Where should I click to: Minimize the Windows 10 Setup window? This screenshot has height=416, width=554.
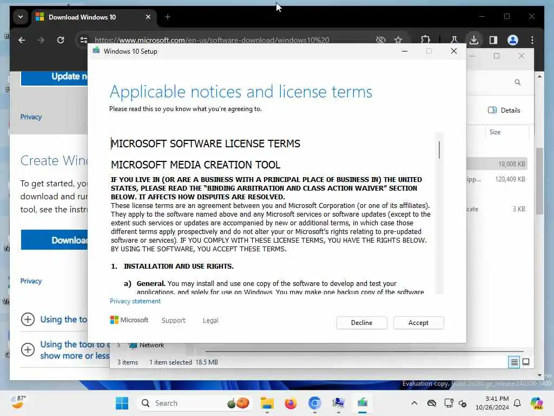coord(405,51)
